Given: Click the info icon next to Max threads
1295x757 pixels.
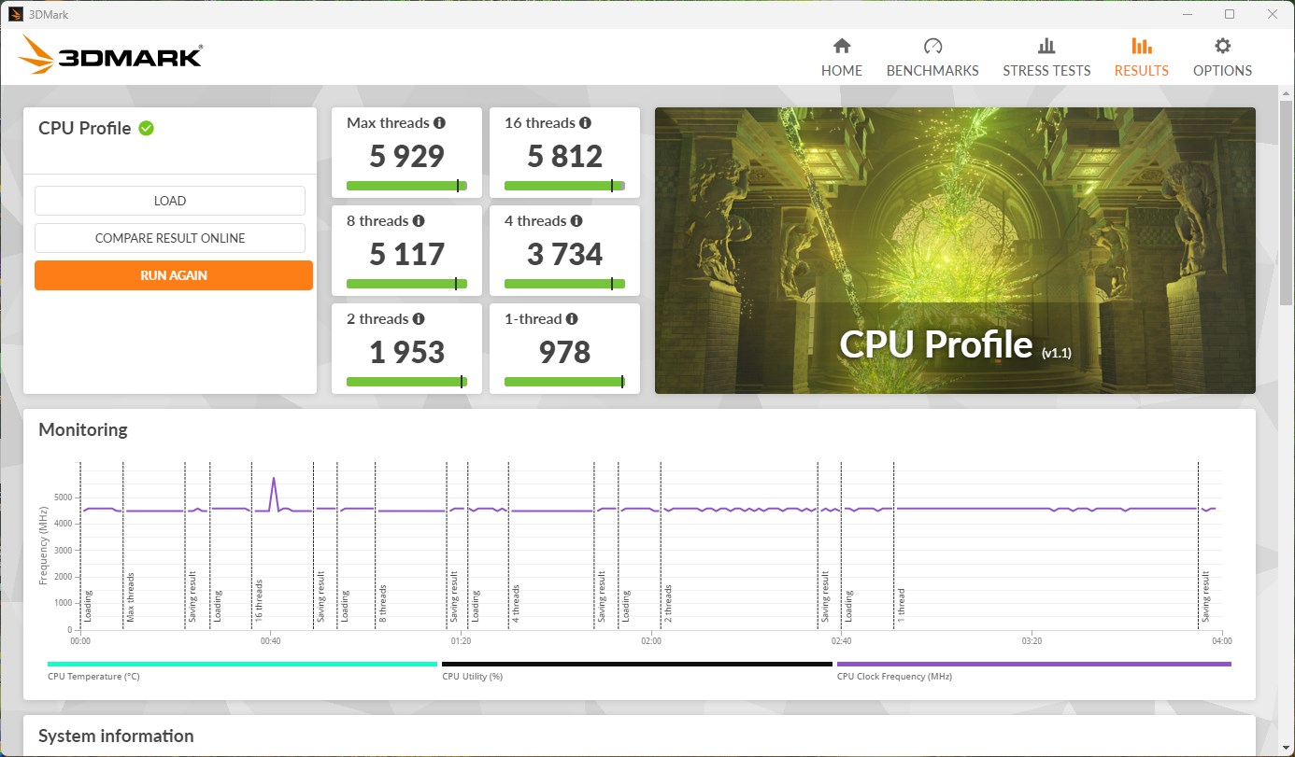Looking at the screenshot, I should 439,123.
